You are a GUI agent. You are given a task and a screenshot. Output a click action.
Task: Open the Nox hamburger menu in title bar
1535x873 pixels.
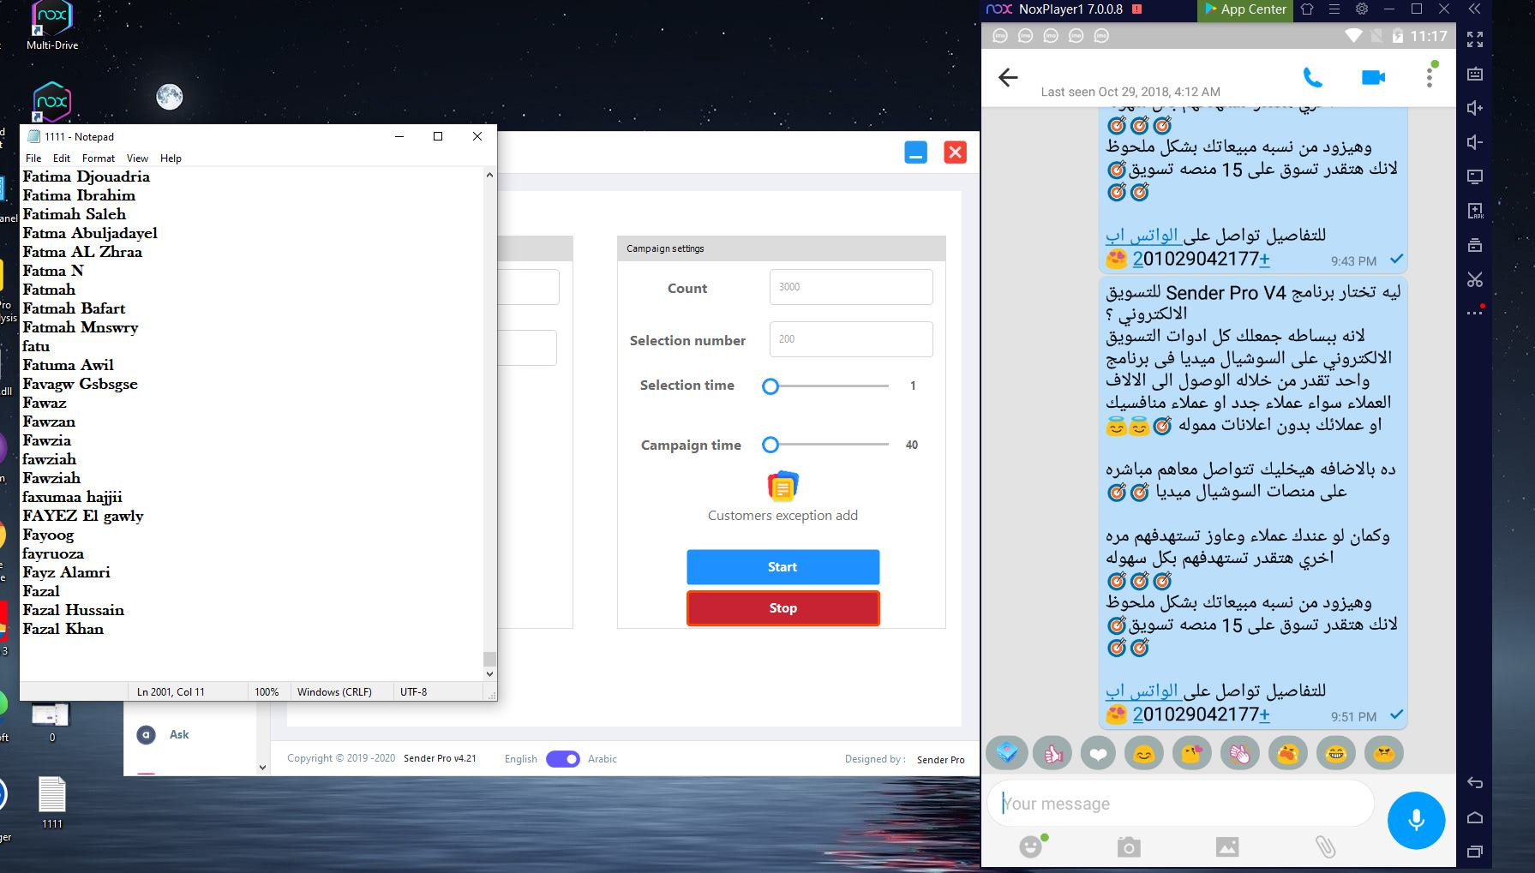[1334, 9]
